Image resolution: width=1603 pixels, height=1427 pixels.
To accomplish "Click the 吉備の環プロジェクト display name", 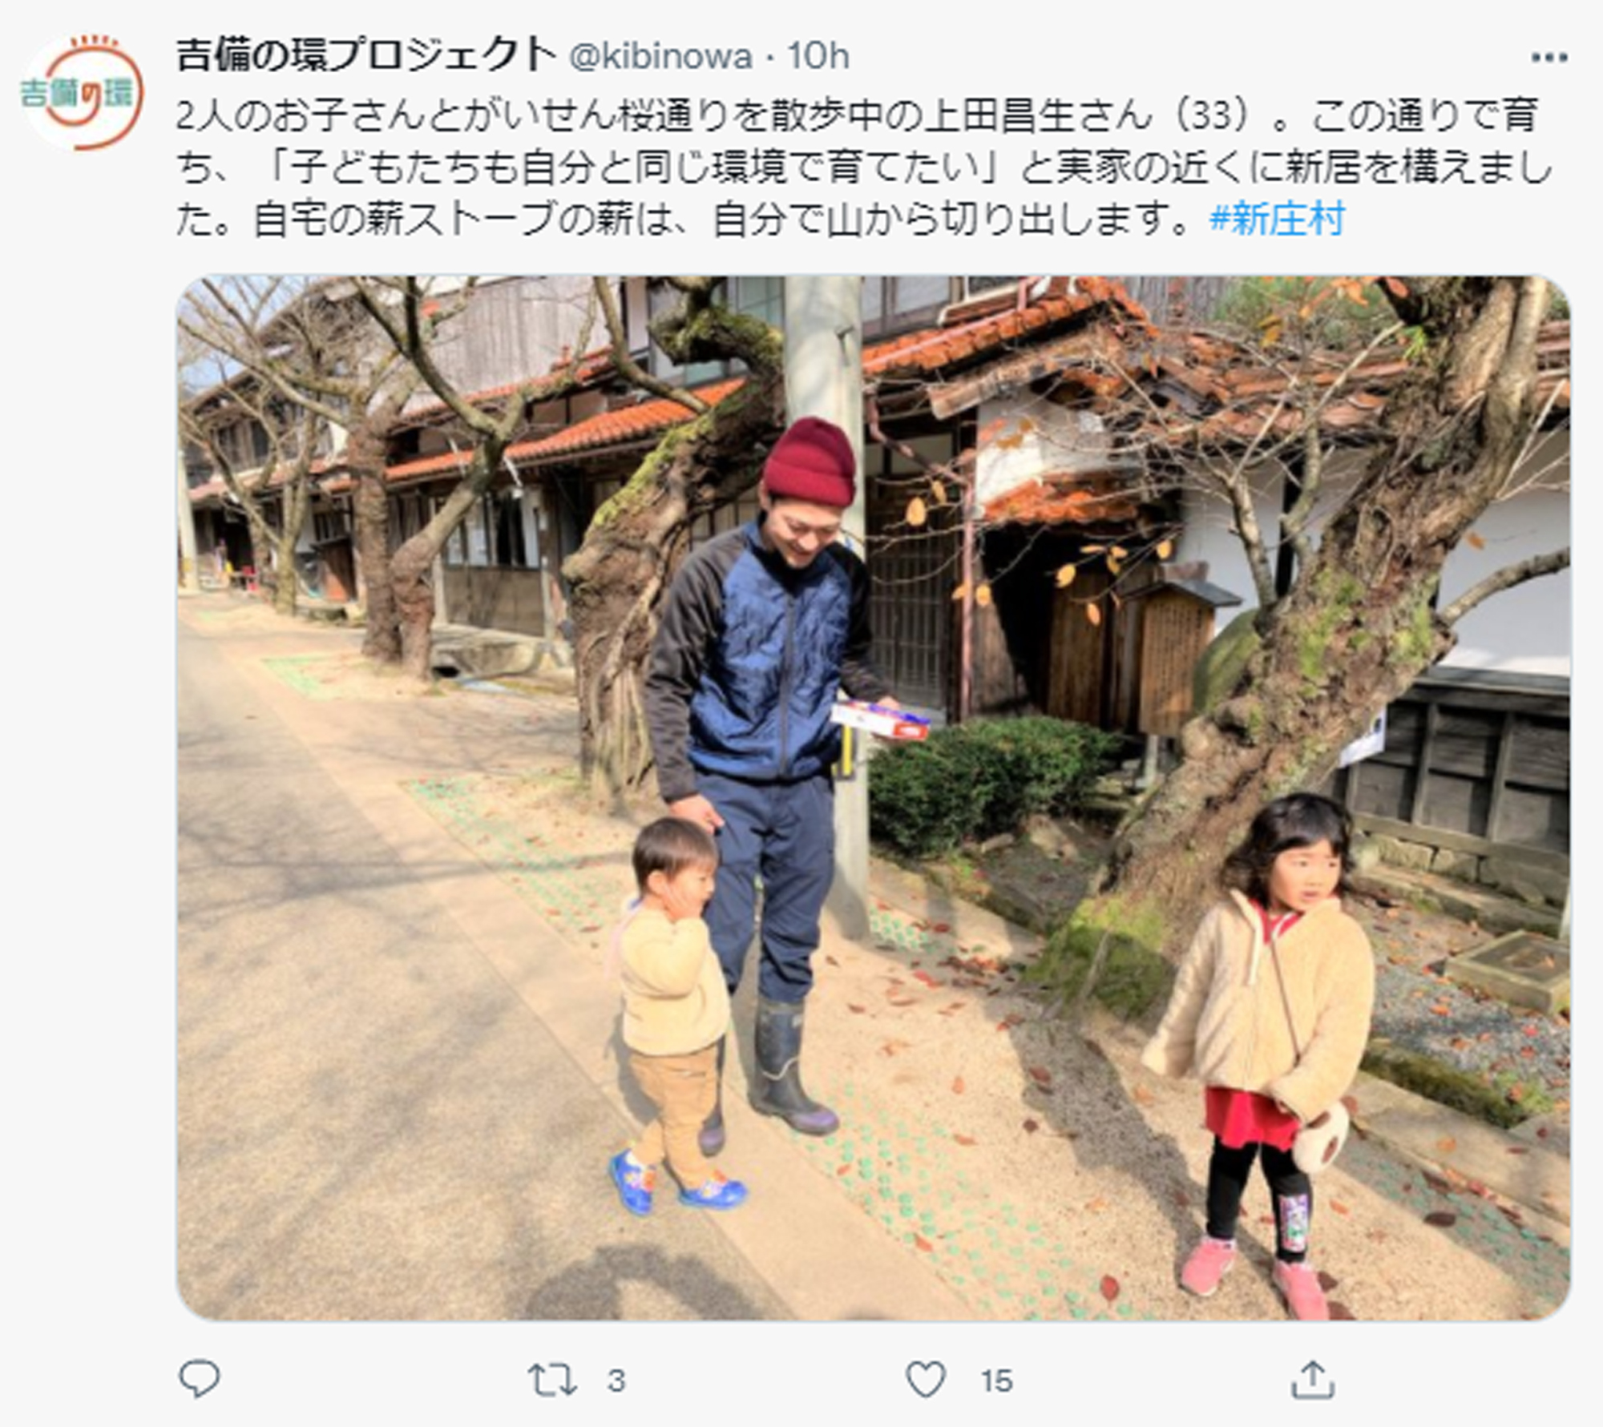I will tap(365, 55).
